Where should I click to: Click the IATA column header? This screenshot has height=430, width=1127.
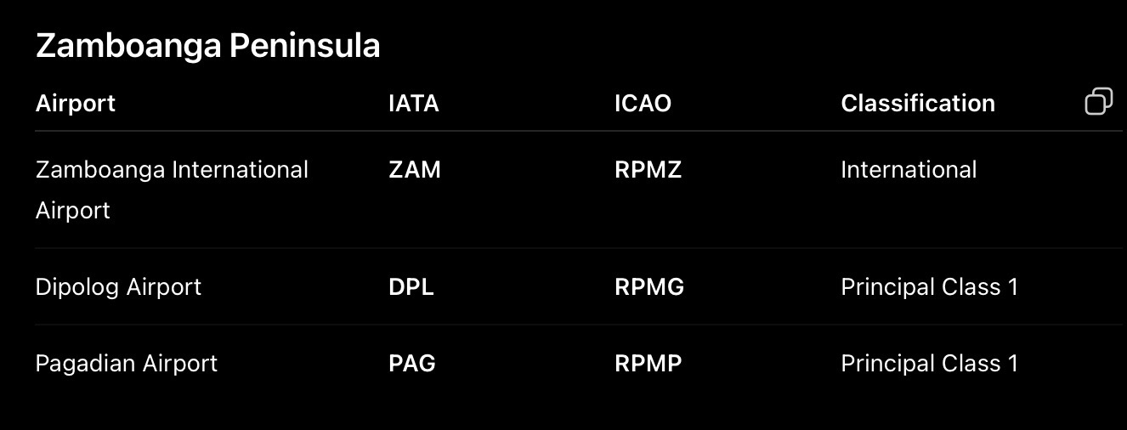(414, 103)
